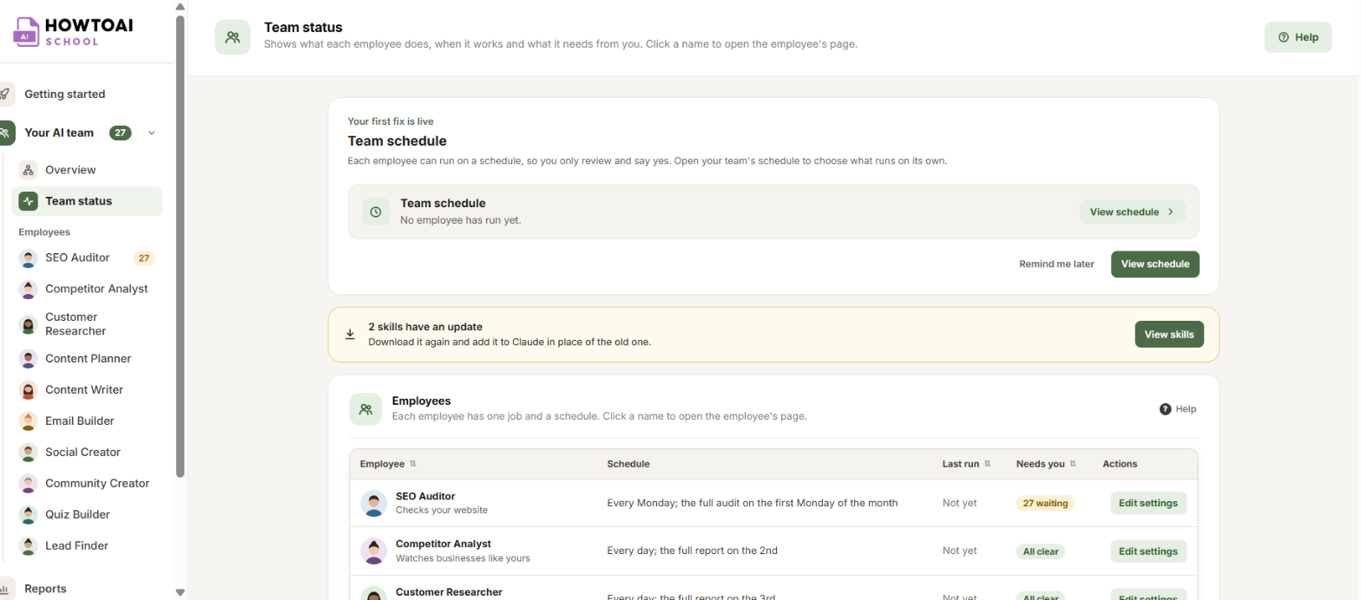Click the 27 badge beside Your AI team

click(x=121, y=133)
